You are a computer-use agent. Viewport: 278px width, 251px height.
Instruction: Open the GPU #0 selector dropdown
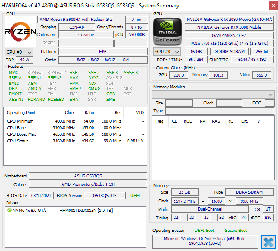point(167,52)
